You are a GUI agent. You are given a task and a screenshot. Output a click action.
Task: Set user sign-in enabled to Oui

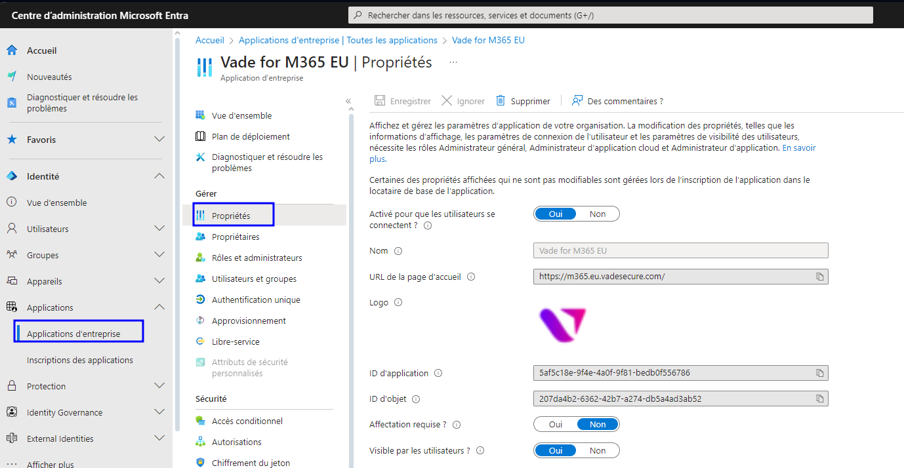pyautogui.click(x=556, y=214)
